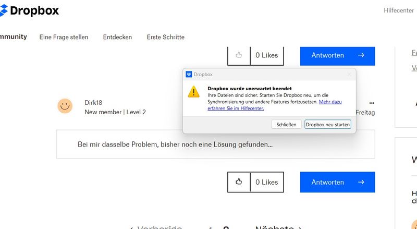Click Dropbox icon in the dialog title bar
Screen dimensions: 417x229
[x=189, y=74]
